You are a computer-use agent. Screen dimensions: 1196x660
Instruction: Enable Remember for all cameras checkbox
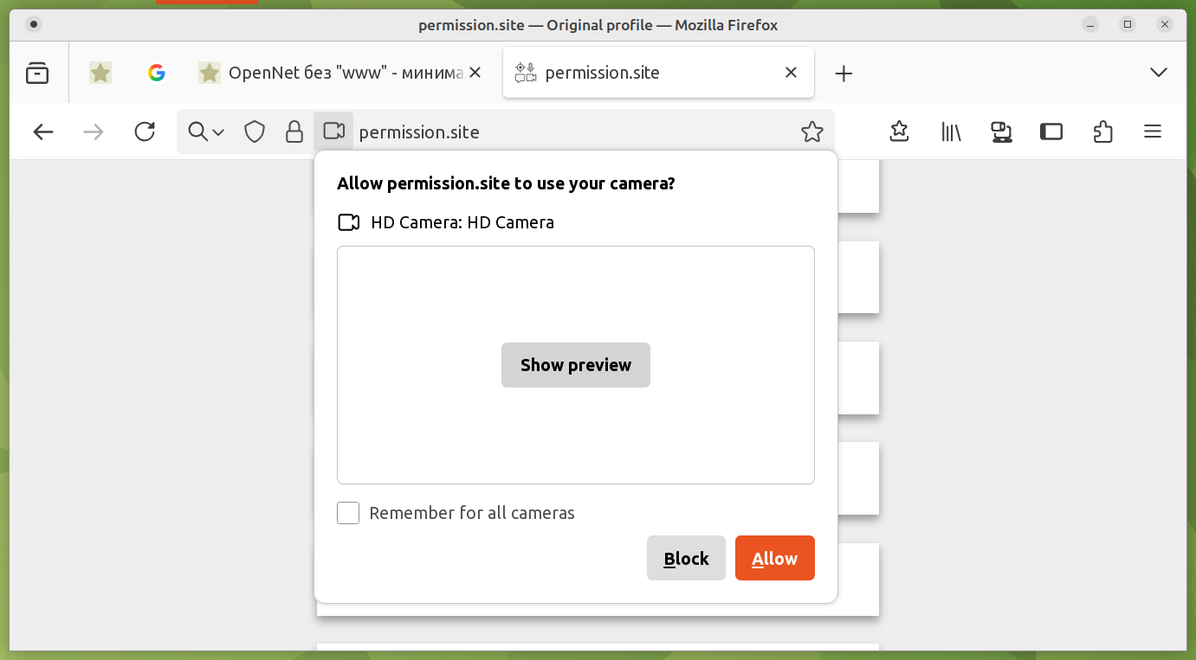348,513
